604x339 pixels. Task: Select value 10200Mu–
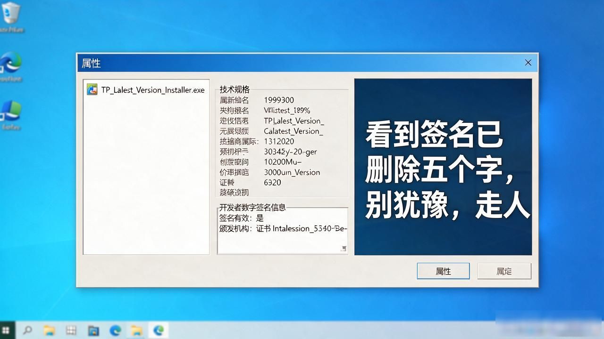tap(283, 162)
